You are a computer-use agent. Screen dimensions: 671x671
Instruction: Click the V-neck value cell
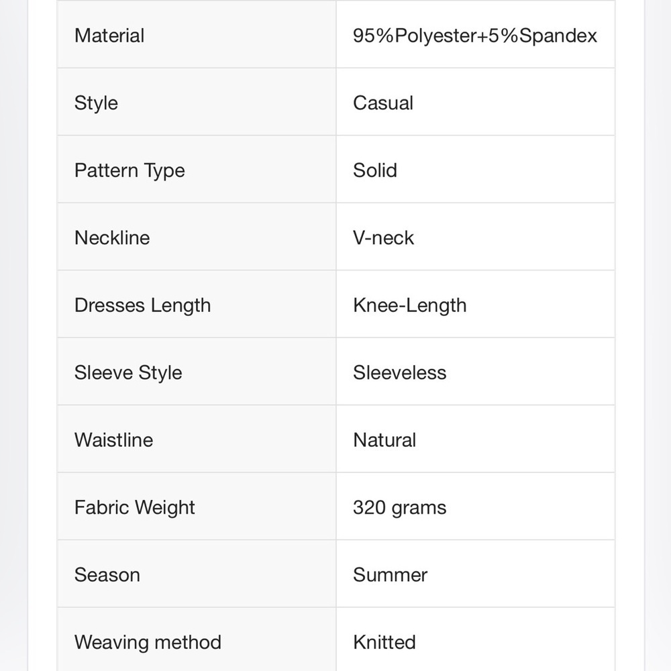coord(476,237)
